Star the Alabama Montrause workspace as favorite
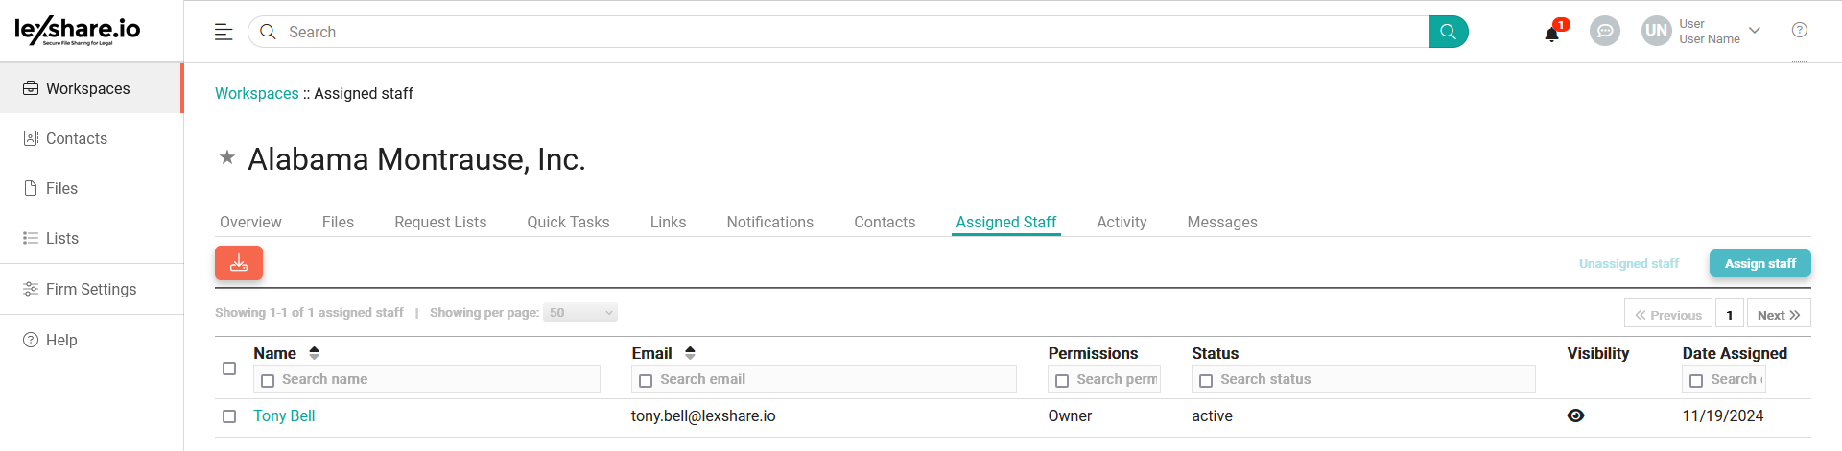The height and width of the screenshot is (451, 1842). [227, 157]
